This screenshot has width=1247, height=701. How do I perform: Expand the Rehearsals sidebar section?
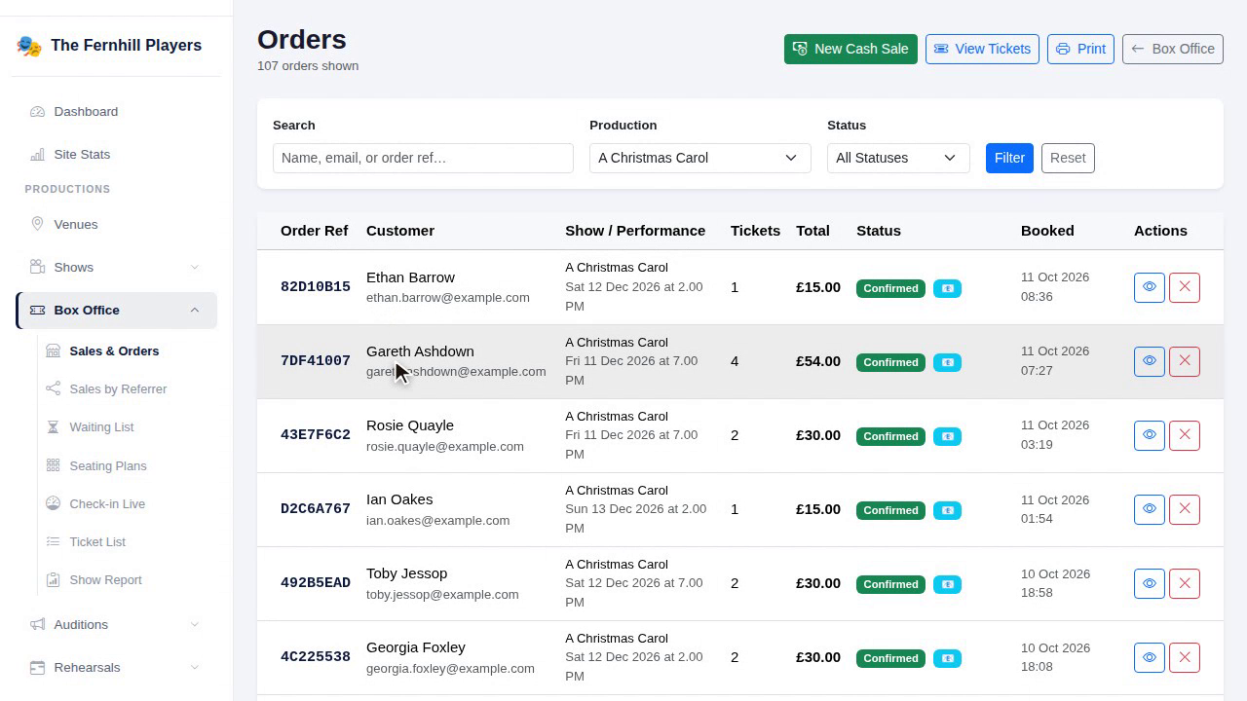[x=117, y=667]
